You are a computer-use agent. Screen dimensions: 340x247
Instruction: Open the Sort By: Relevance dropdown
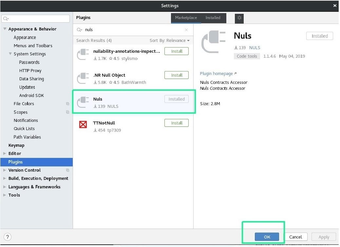tap(169, 41)
